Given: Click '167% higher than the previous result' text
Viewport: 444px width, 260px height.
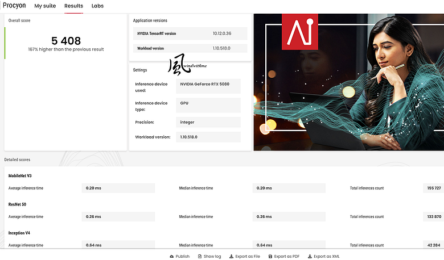Looking at the screenshot, I should (66, 49).
